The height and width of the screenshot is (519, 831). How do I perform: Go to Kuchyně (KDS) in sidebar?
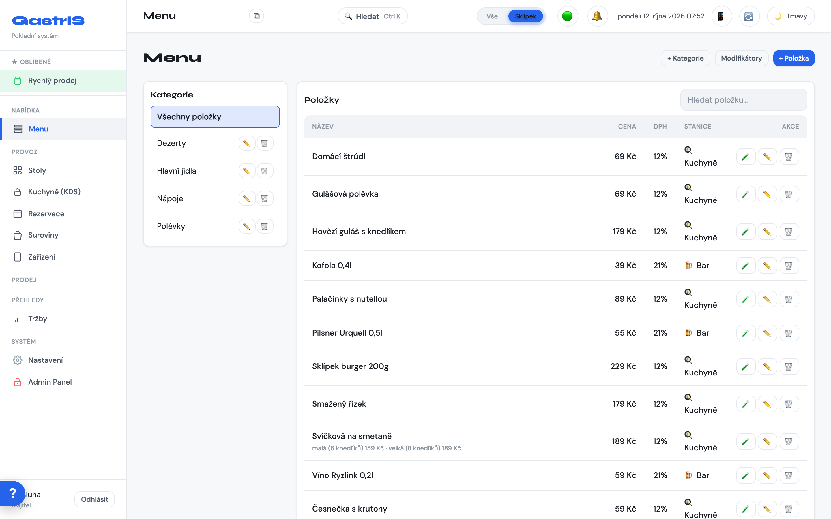click(x=63, y=192)
